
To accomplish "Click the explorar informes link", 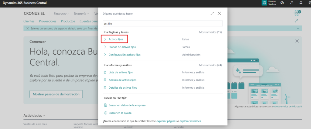I will click(x=190, y=121).
